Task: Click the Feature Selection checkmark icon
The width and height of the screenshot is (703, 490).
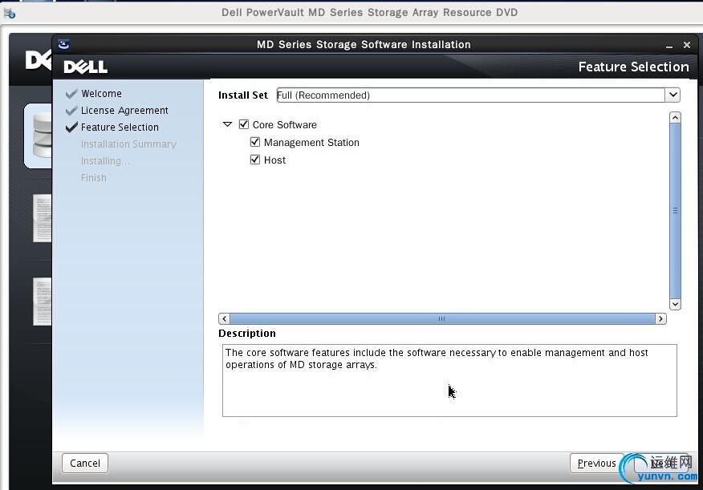Action: tap(71, 128)
